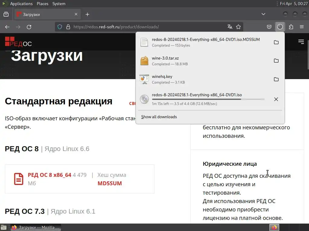Screen dimensions: 309x231
Task: Click the РЕД ОС 7.3 heading
Action: [x=25, y=211]
